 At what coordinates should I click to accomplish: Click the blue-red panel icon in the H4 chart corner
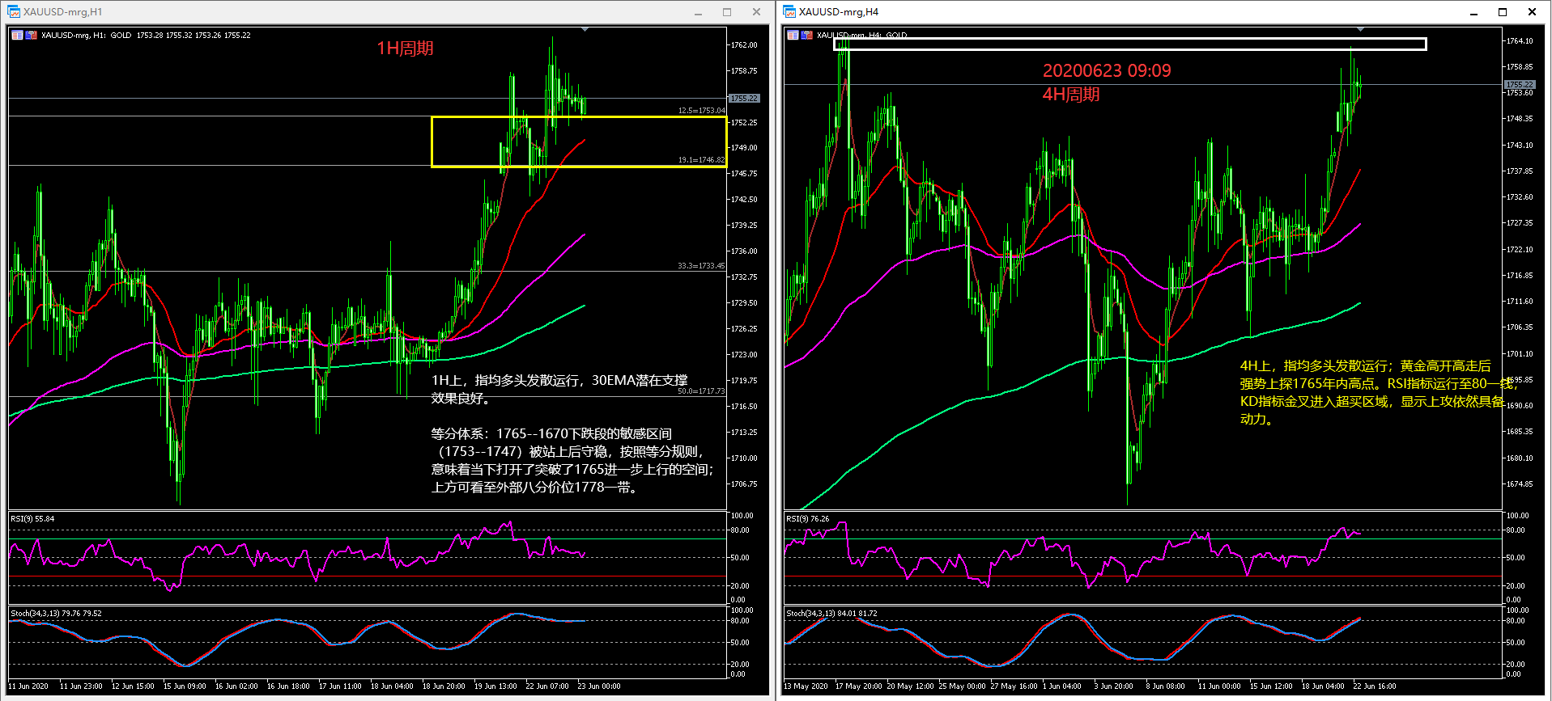click(807, 35)
